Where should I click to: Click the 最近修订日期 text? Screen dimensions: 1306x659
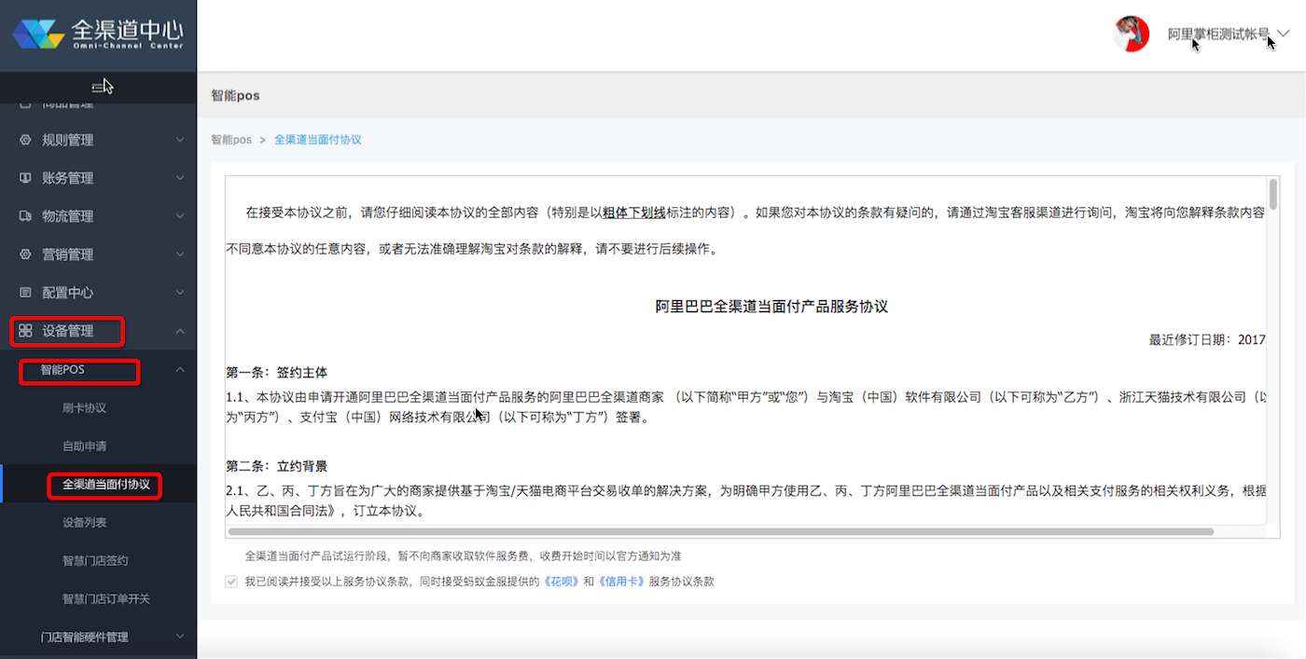(x=1206, y=339)
